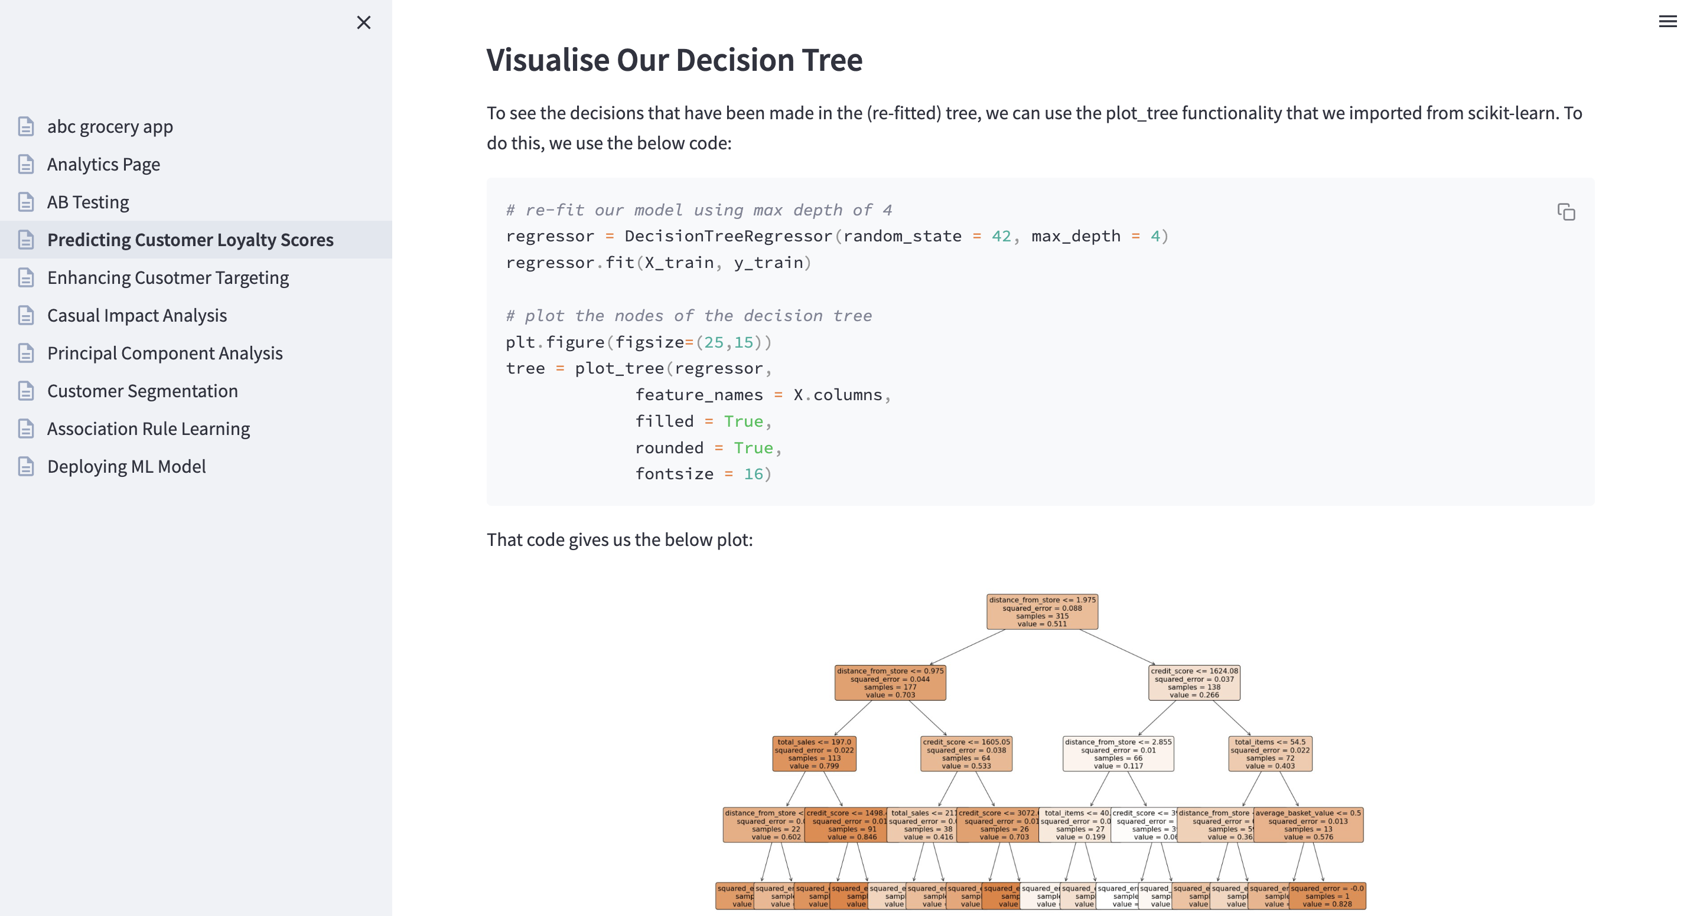Viewport: 1687px width, 916px height.
Task: Click the page icon beside Analytics Page
Action: click(26, 164)
